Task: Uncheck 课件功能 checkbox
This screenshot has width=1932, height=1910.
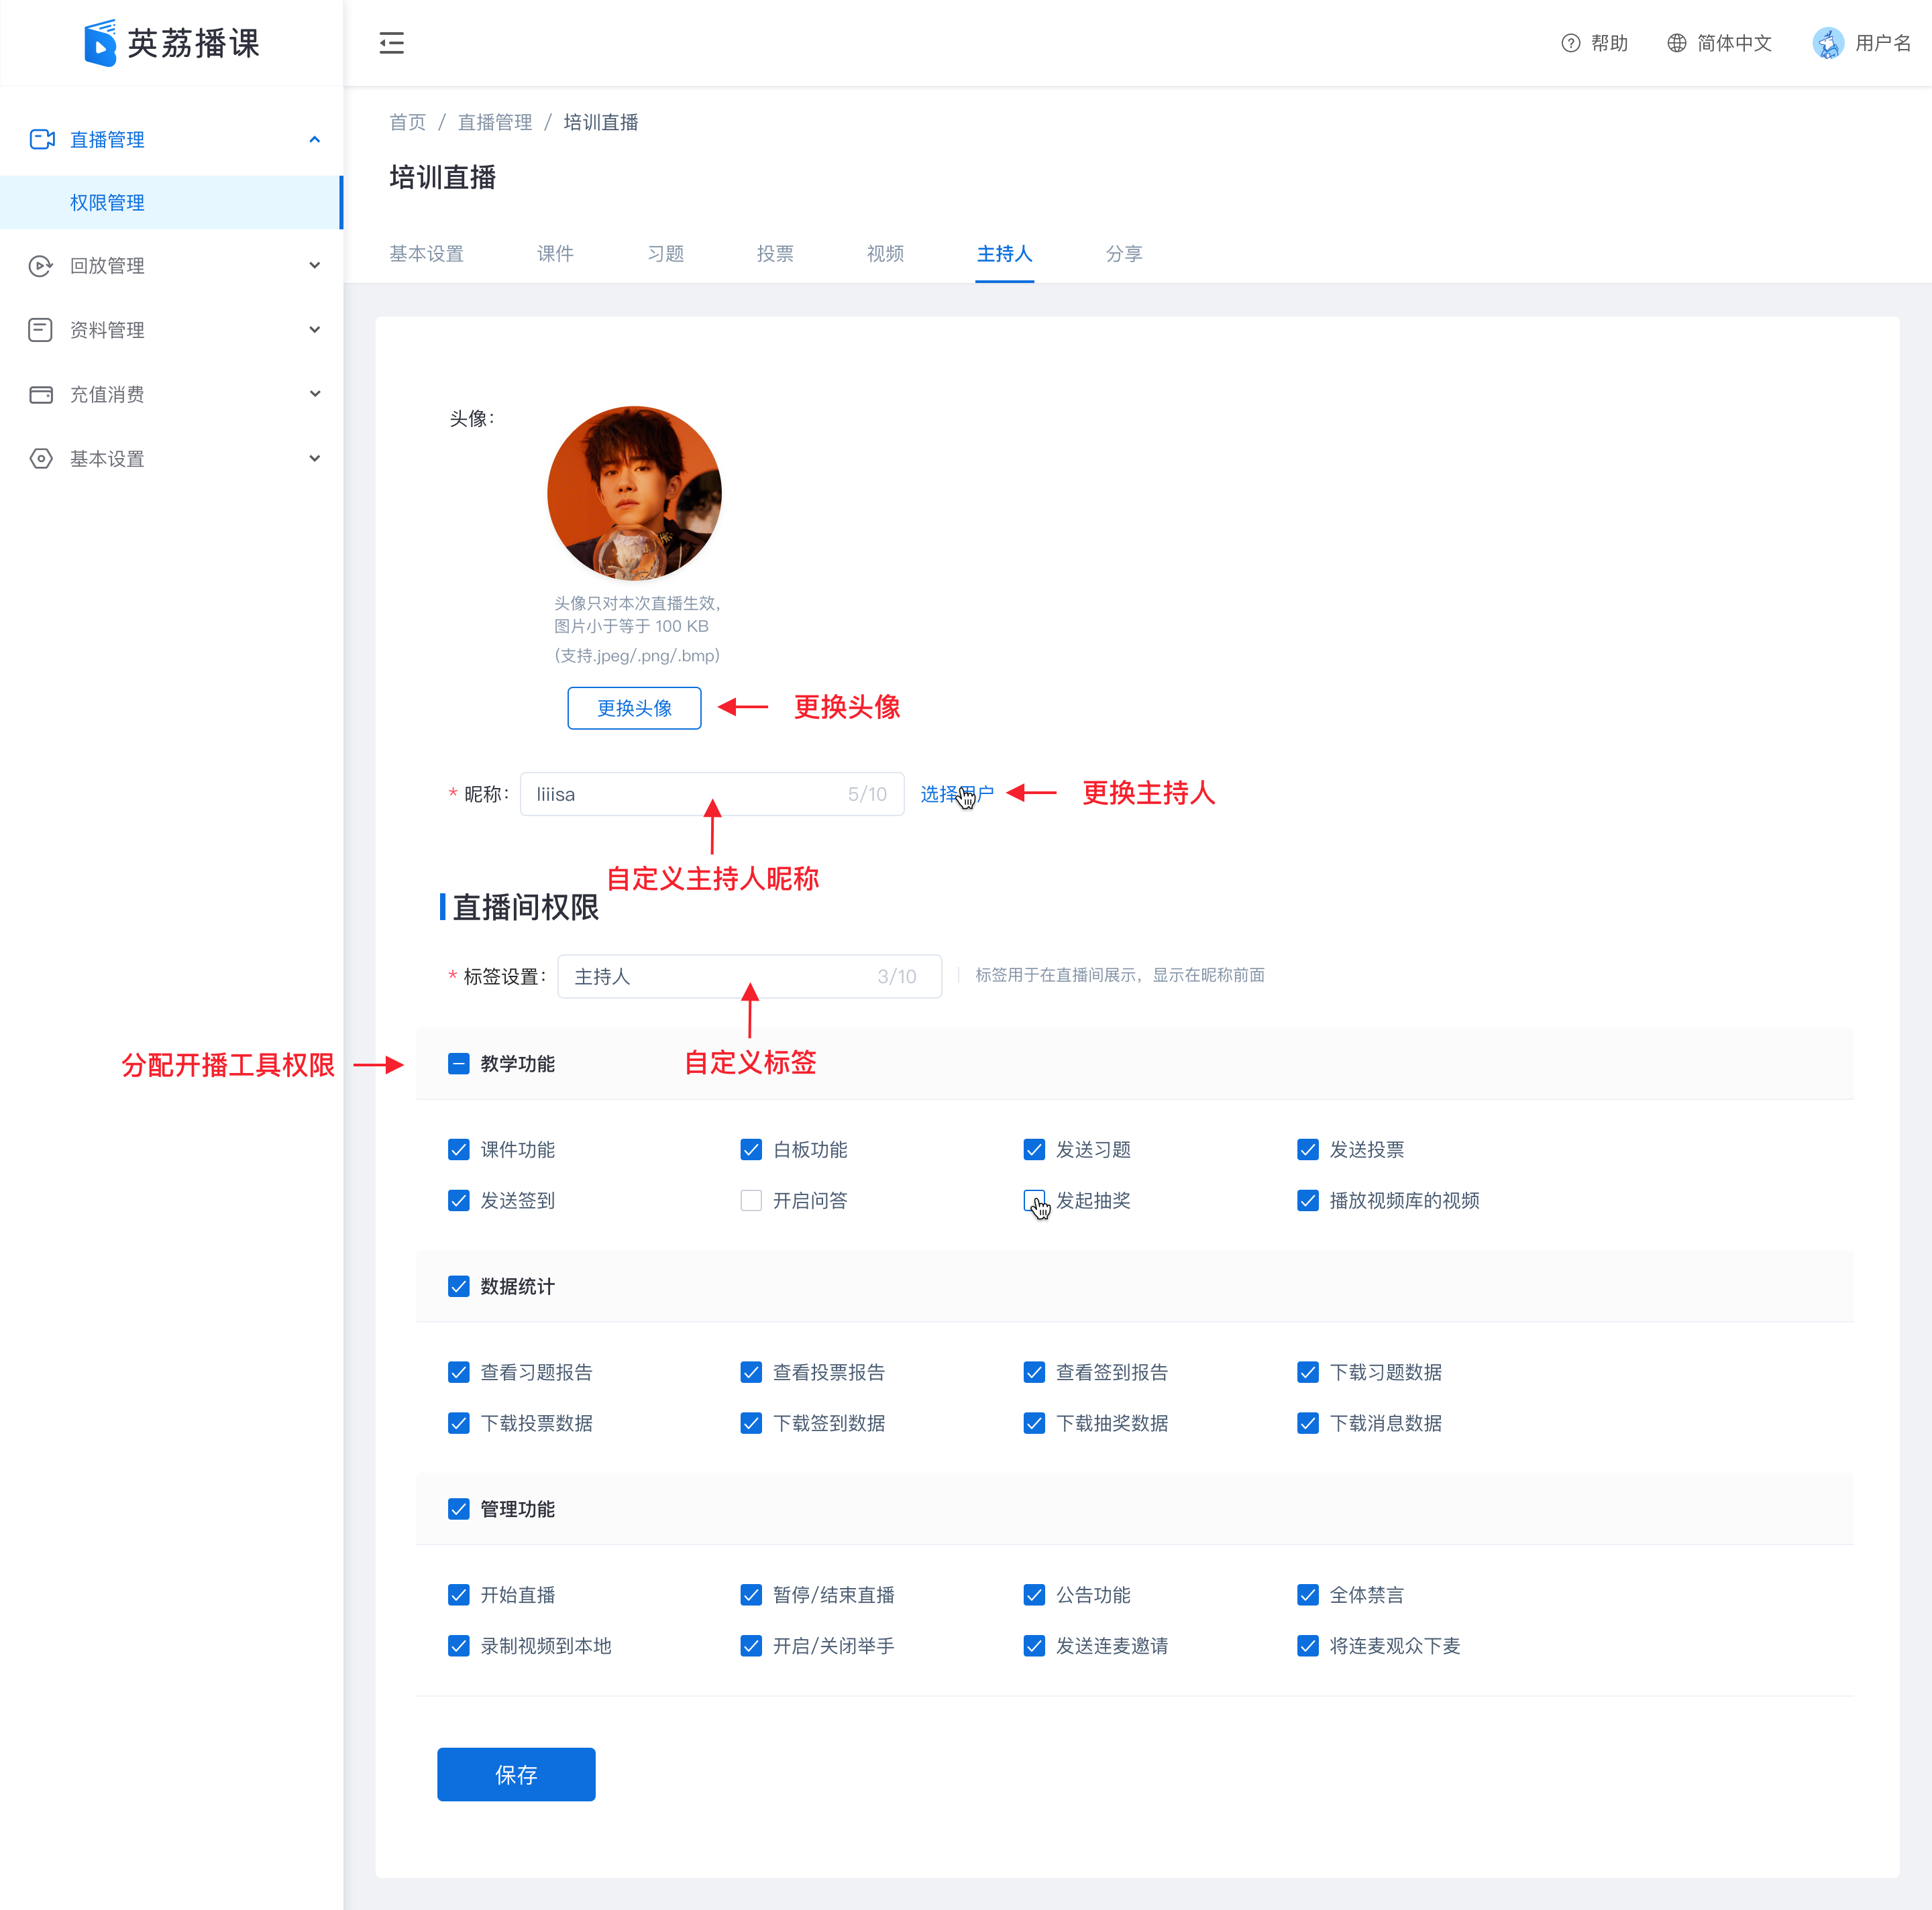Action: point(459,1149)
